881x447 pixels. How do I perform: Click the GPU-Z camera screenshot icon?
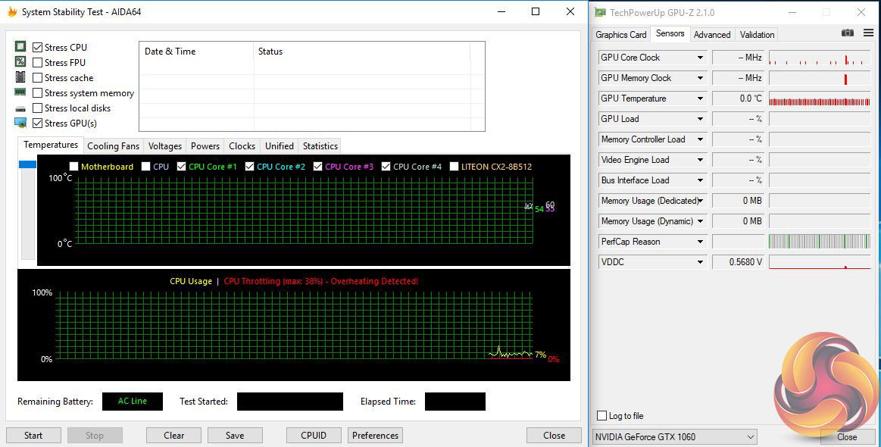click(848, 33)
